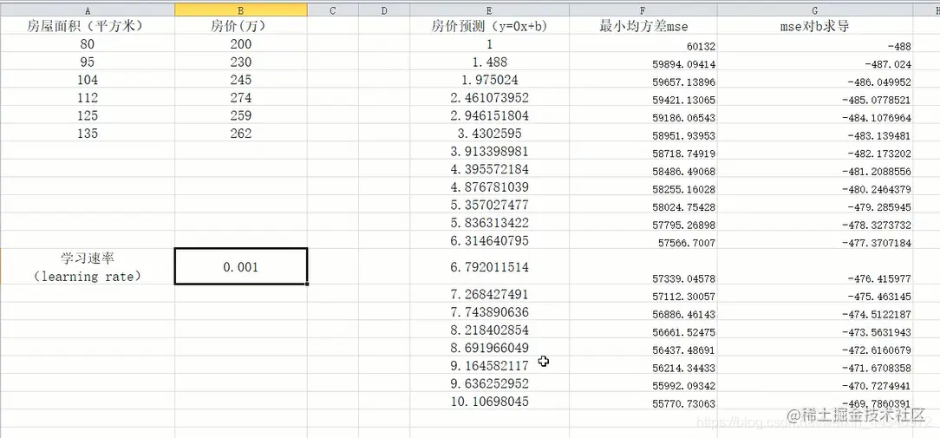Select derivative cell -476.415977
The width and height of the screenshot is (940, 438).
coord(815,266)
